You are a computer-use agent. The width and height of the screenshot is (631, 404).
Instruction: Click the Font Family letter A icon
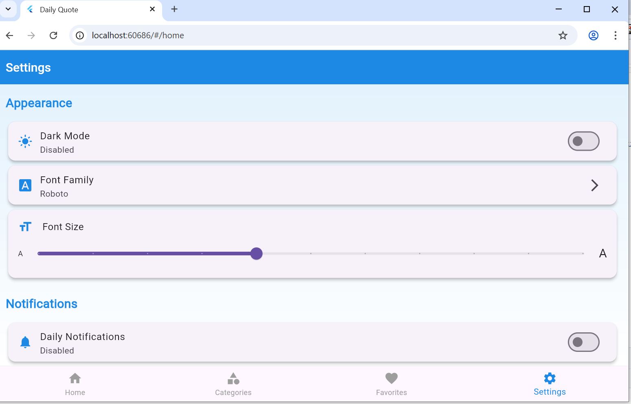25,186
